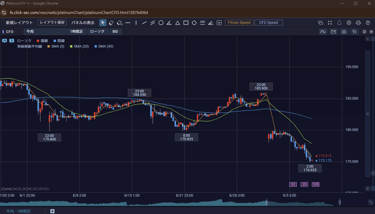The image size is (375, 214).
Task: Select the Fibonacci horizontal lines tool
Action: tap(202, 23)
